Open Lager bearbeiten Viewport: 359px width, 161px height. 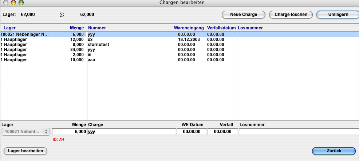click(x=25, y=151)
